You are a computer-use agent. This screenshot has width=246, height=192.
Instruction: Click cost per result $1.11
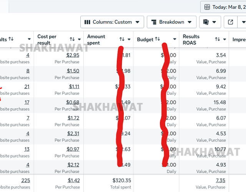click(74, 87)
